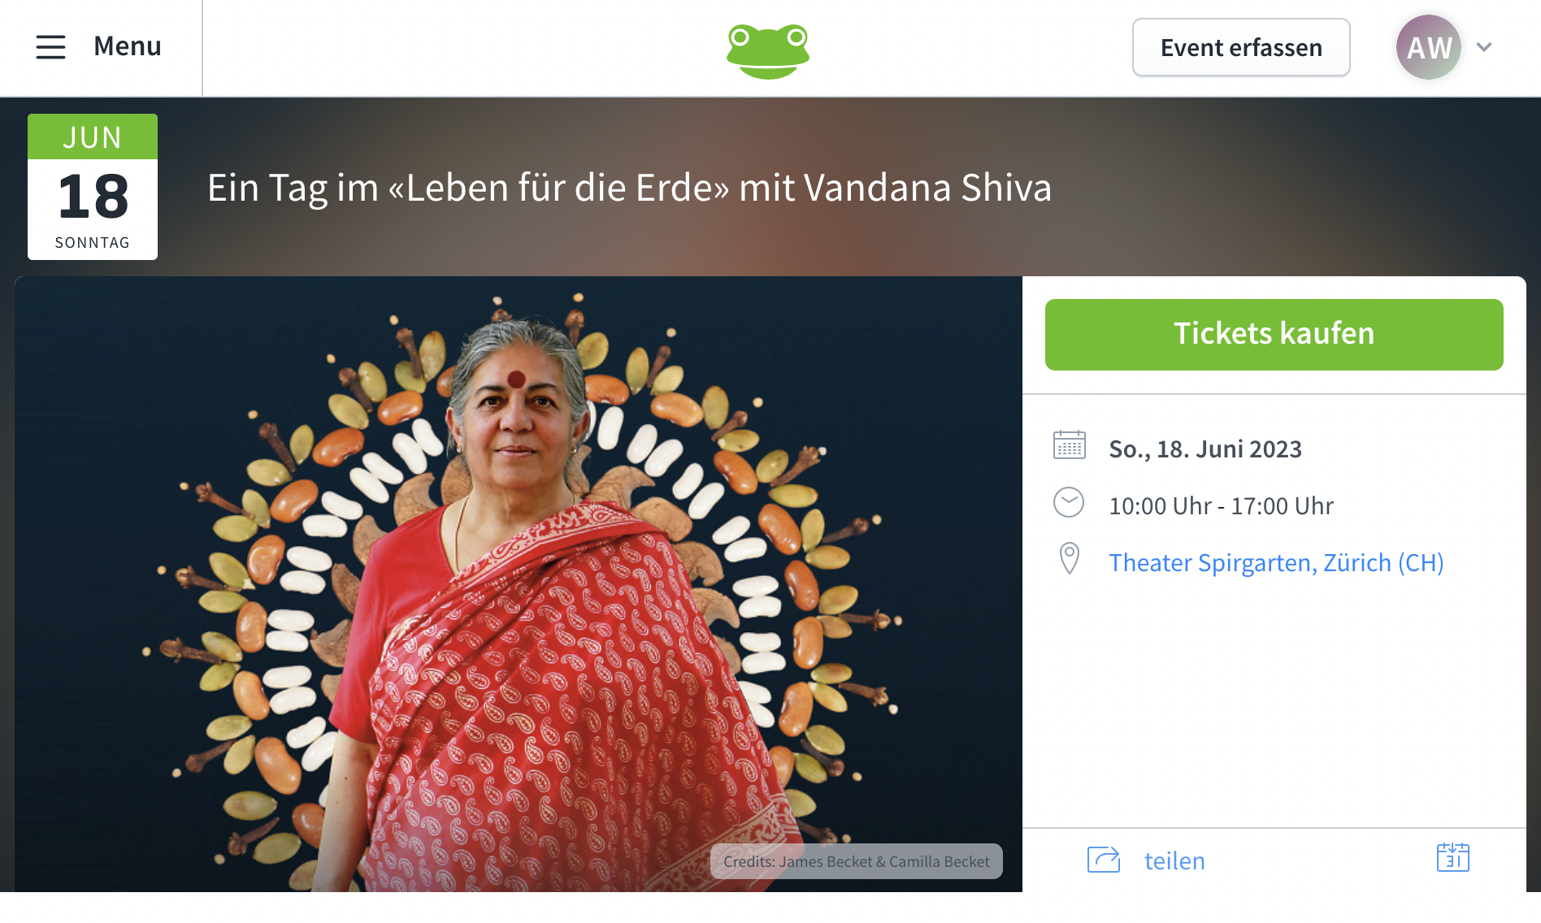Click the Tickets kaufen button
Viewport: 1541px width, 923px height.
pos(1274,334)
